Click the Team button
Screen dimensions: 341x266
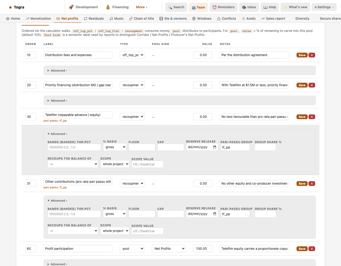point(198,7)
